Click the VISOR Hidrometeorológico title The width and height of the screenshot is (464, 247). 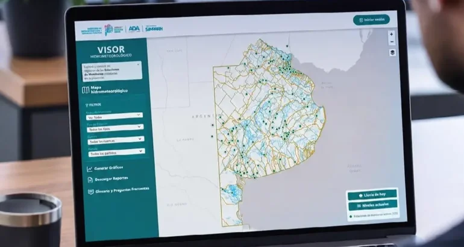pos(111,51)
